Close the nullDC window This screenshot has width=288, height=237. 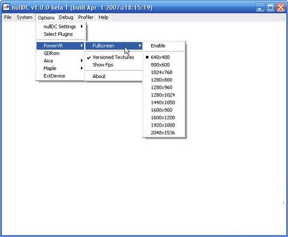[x=281, y=8]
